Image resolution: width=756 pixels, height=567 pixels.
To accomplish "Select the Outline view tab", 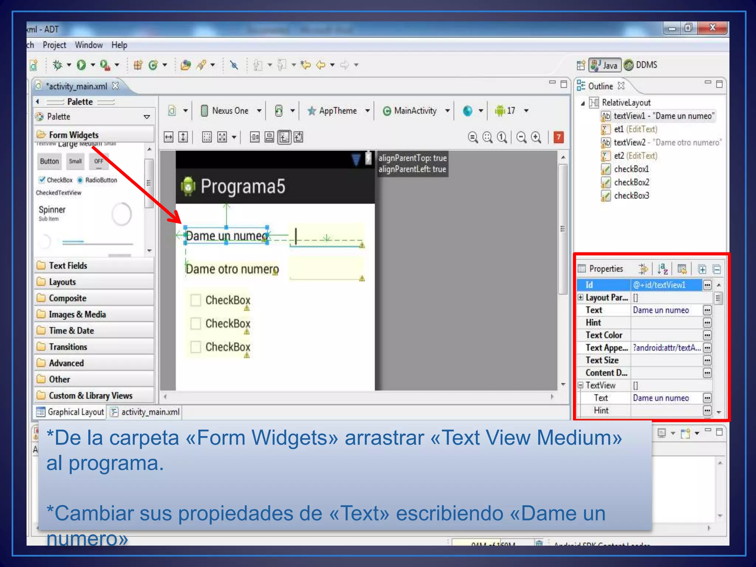I will click(600, 86).
